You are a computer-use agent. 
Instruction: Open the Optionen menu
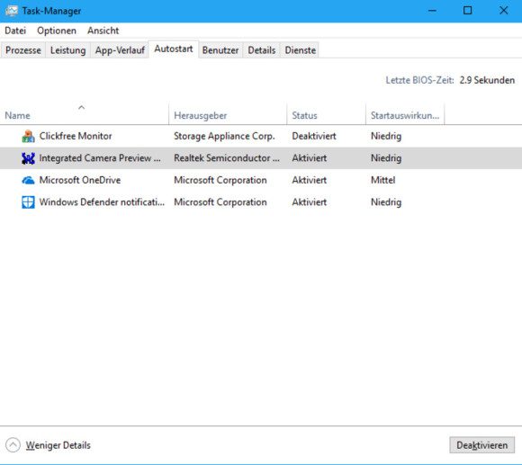[57, 31]
